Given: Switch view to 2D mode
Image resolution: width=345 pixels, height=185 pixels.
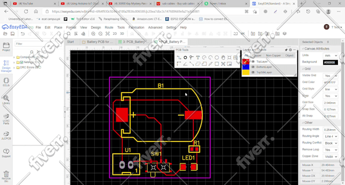Looking at the screenshot, I should (115, 34).
